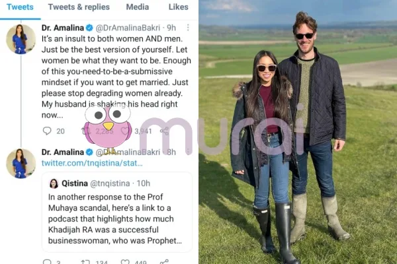Viewport: 397px width, 264px height.
Task: Select the Likes tab
Action: [x=179, y=7]
